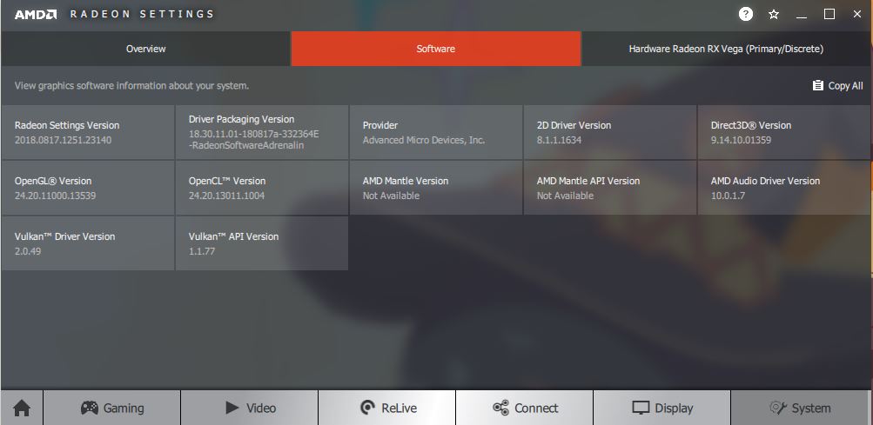
Task: Open the Connect section
Action: 525,408
